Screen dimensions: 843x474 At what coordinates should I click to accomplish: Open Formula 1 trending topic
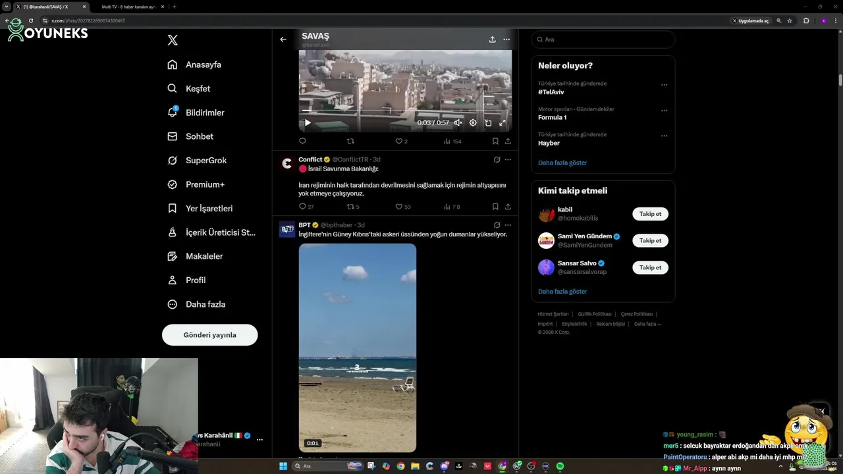tap(553, 117)
